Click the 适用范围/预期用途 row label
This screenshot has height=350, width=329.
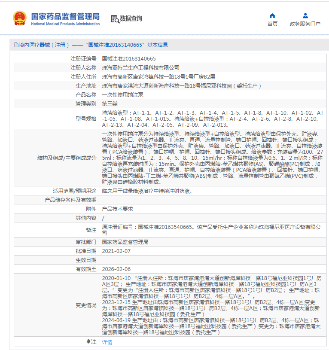75,191
